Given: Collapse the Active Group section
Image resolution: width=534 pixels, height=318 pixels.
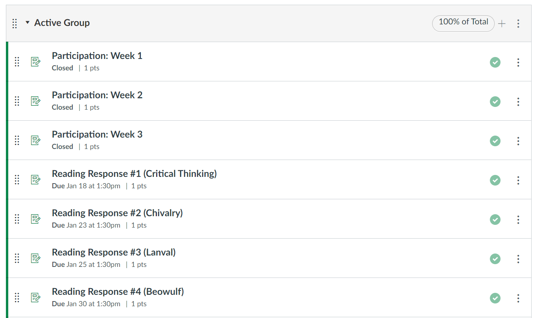Looking at the screenshot, I should click(28, 23).
